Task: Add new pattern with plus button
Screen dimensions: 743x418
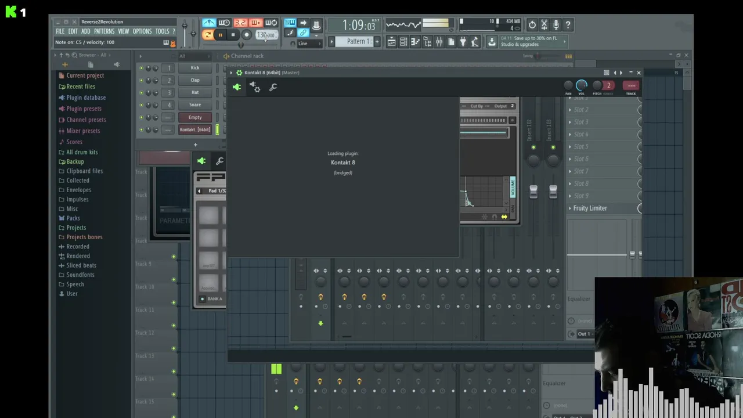Action: click(x=377, y=41)
